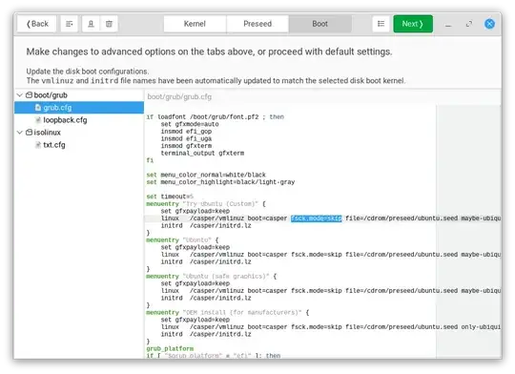Select grub.cfg in the file tree

(79, 108)
